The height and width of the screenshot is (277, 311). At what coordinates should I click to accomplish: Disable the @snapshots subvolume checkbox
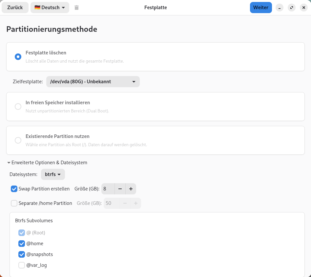(x=22, y=254)
